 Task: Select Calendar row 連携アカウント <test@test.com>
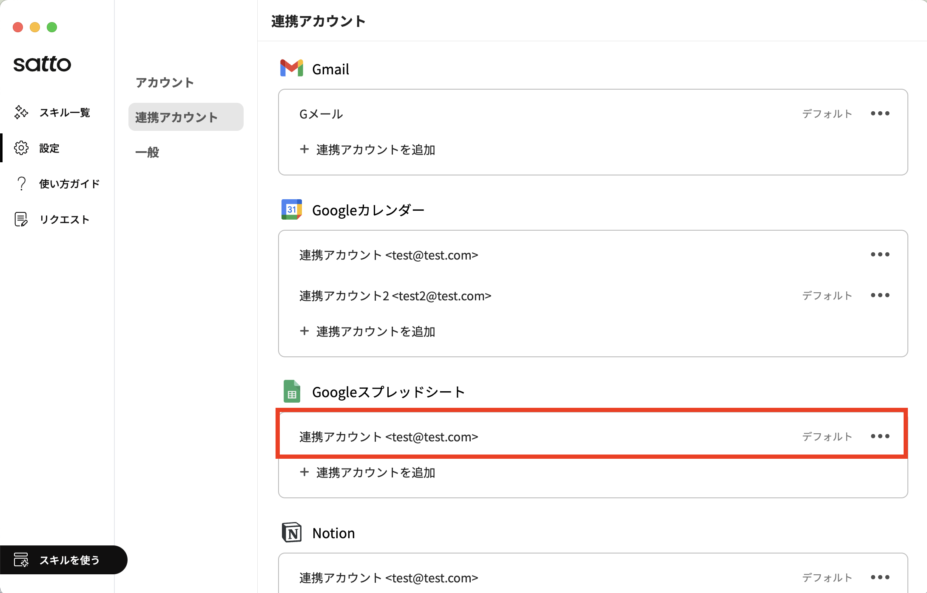coord(593,255)
